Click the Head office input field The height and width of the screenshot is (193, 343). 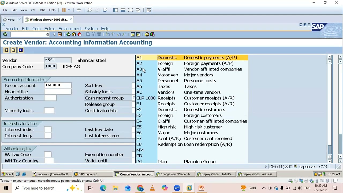pyautogui.click(x=58, y=92)
